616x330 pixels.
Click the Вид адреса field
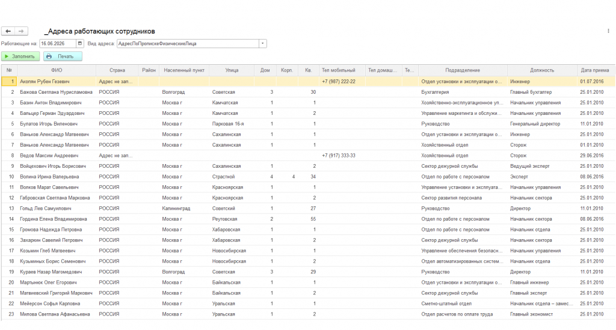(188, 43)
